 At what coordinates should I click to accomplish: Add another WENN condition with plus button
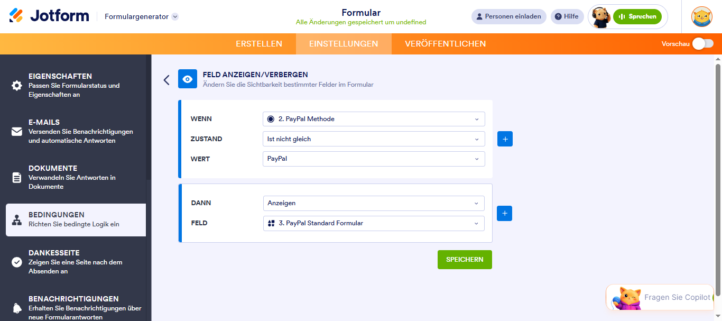[505, 139]
